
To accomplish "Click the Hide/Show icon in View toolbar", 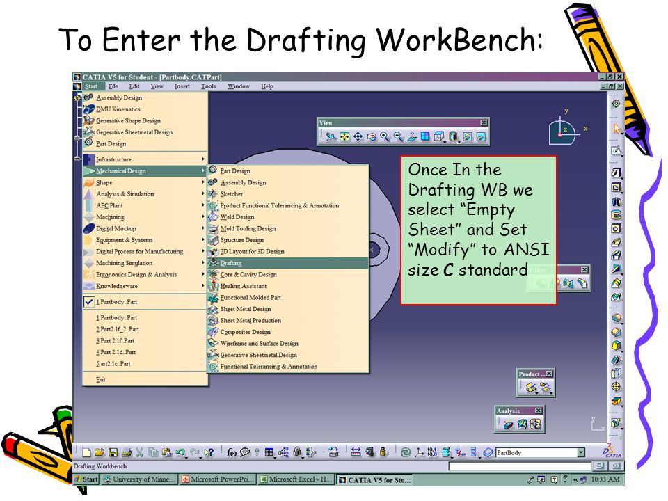I will [468, 137].
